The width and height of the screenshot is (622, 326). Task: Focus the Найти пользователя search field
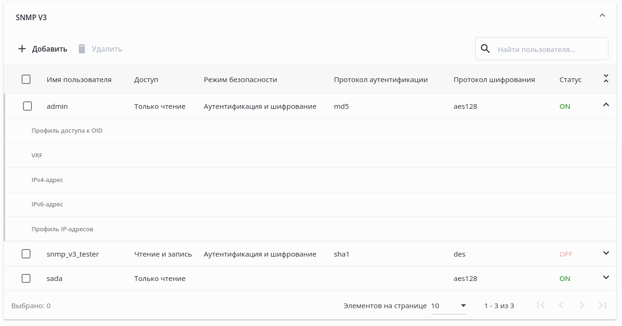[549, 49]
